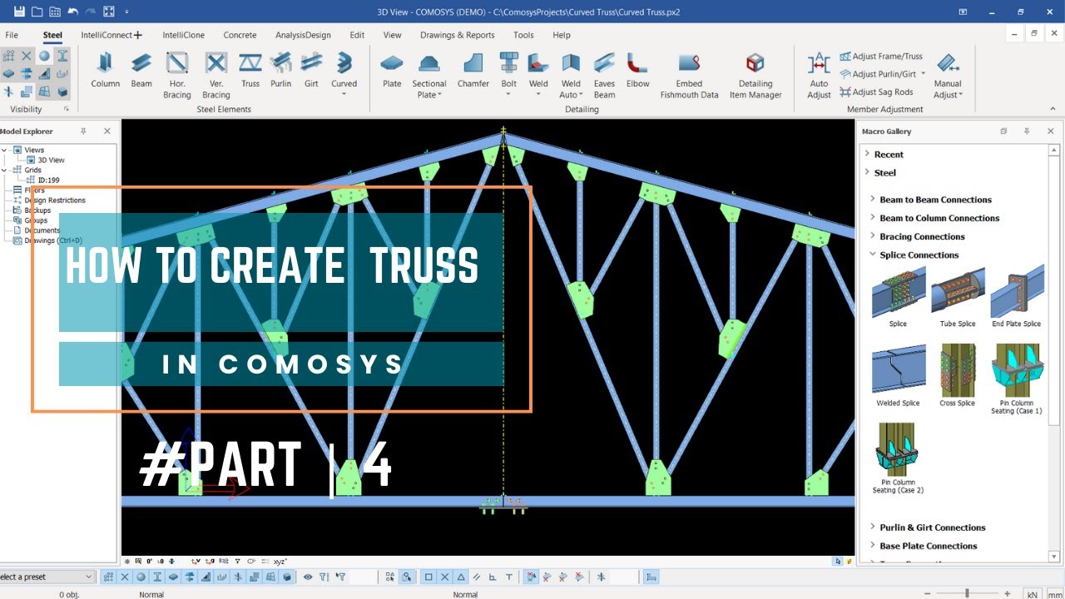Toggle triangle snap in bottom toolbar
This screenshot has height=599, width=1065.
coord(461,577)
